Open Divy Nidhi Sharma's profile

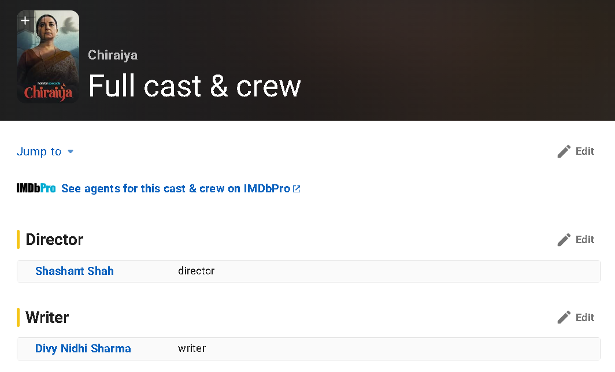coord(83,348)
